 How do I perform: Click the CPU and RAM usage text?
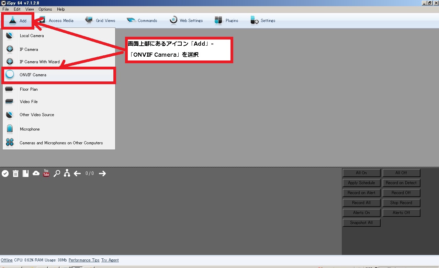pos(41,260)
